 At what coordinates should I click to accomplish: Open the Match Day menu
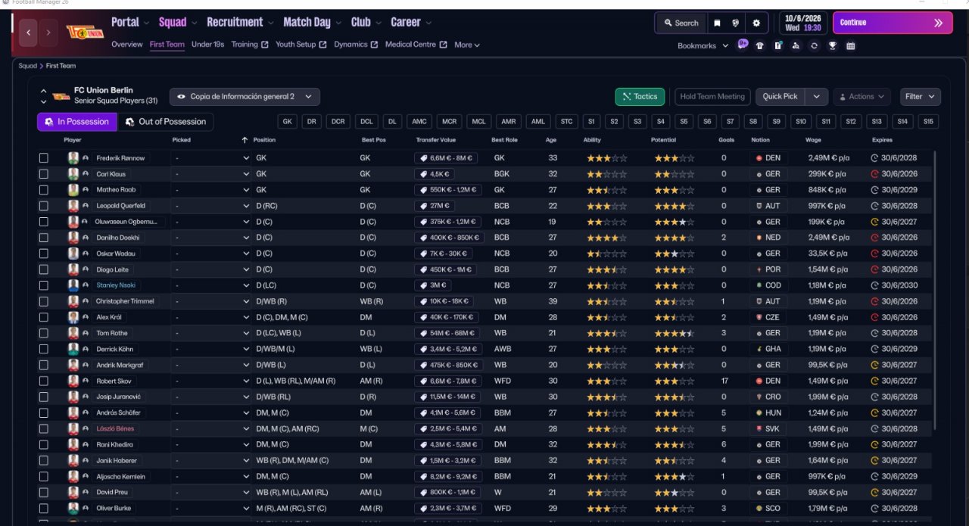pyautogui.click(x=312, y=22)
